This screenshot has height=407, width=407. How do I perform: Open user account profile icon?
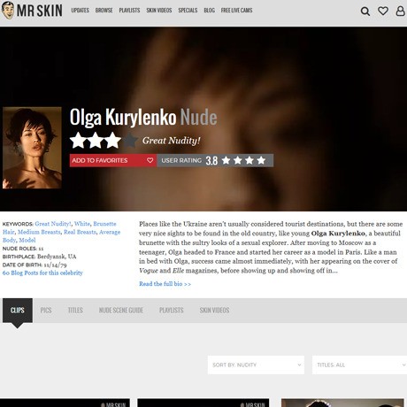(400, 11)
